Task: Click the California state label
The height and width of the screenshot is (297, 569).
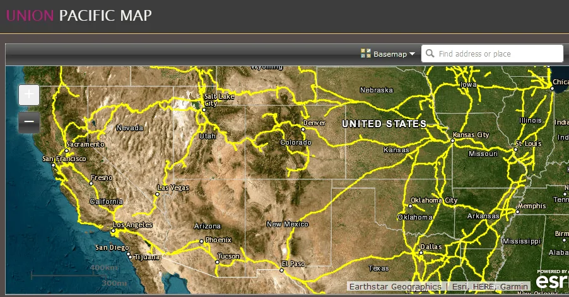Action: (x=107, y=201)
